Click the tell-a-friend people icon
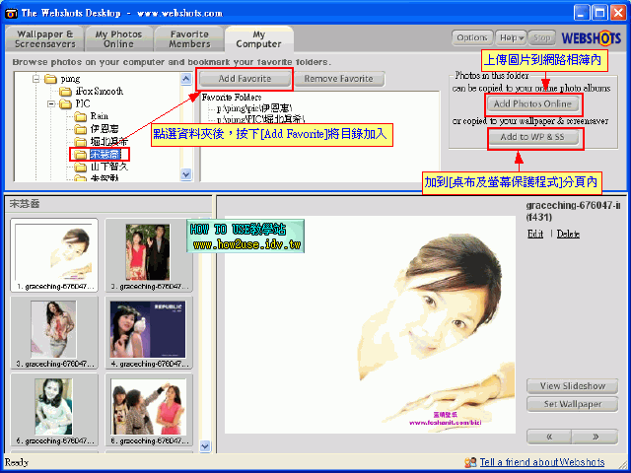The image size is (631, 473). pos(470,462)
